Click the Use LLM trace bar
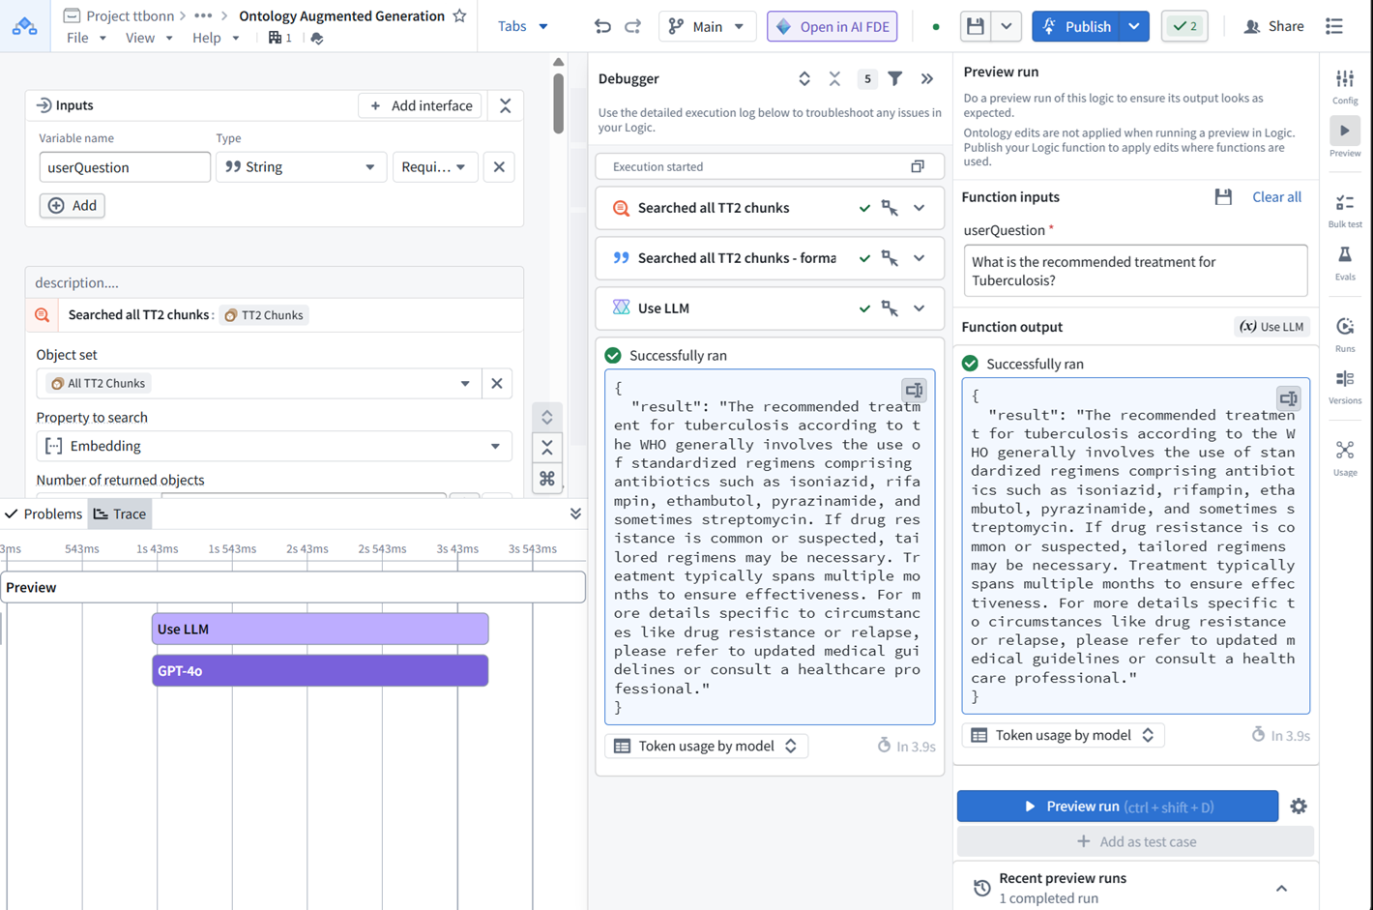The image size is (1373, 910). click(x=320, y=629)
